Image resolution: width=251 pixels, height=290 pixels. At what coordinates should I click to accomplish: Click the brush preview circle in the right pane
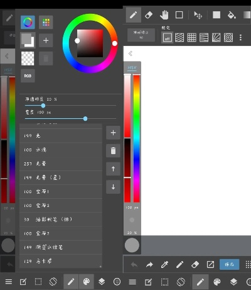(x=132, y=245)
